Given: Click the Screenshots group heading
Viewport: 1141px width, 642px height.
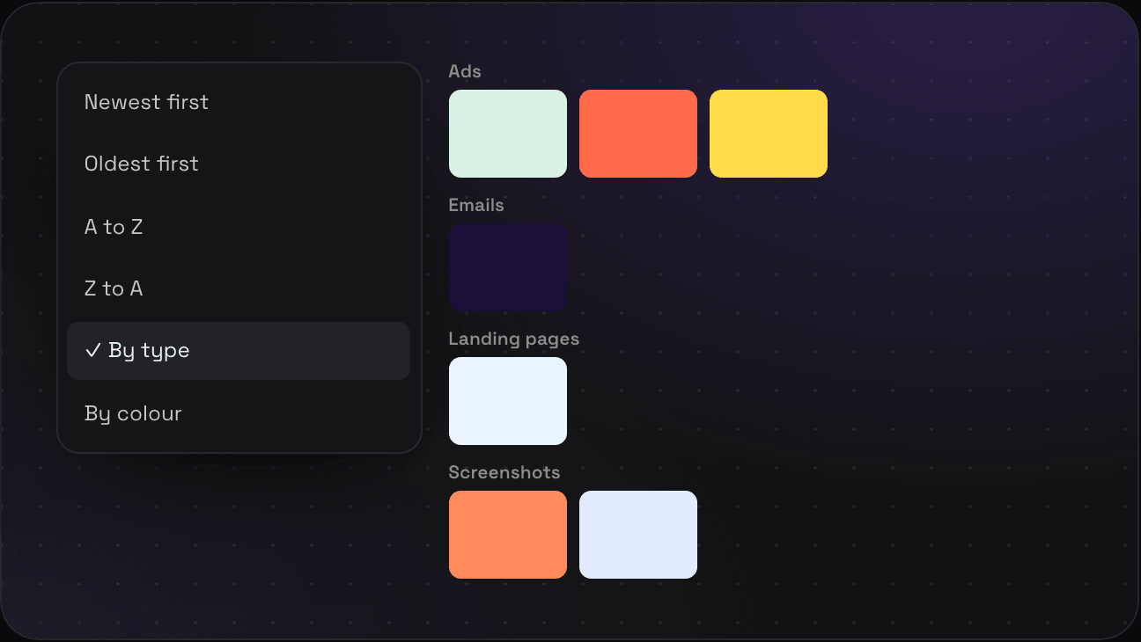Looking at the screenshot, I should click(504, 472).
